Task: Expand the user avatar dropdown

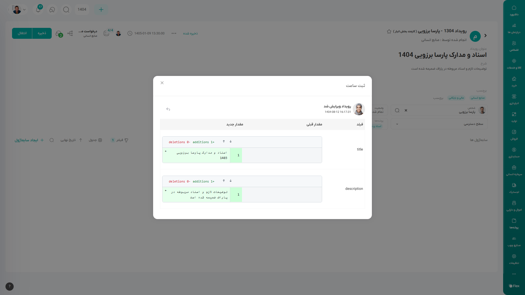Action: 24,10
